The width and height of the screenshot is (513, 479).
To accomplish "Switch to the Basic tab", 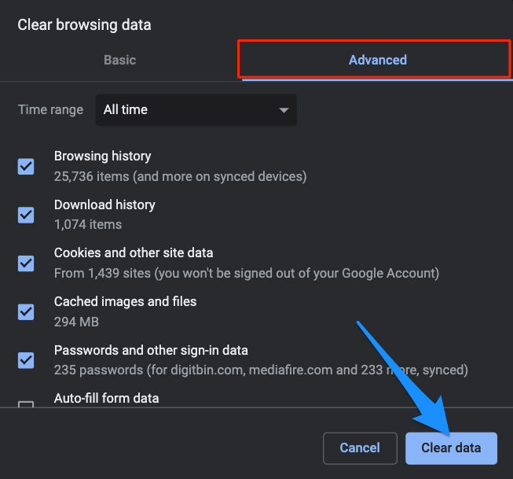I will 119,60.
